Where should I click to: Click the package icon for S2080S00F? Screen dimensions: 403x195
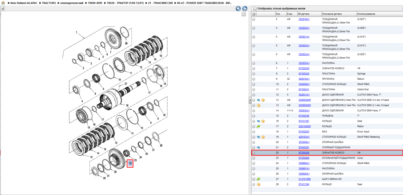click(x=263, y=100)
